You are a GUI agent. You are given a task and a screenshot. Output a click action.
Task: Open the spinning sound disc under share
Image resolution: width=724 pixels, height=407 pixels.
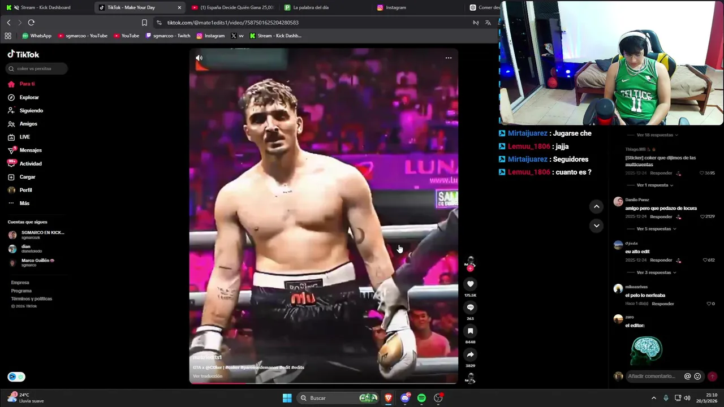pyautogui.click(x=470, y=379)
